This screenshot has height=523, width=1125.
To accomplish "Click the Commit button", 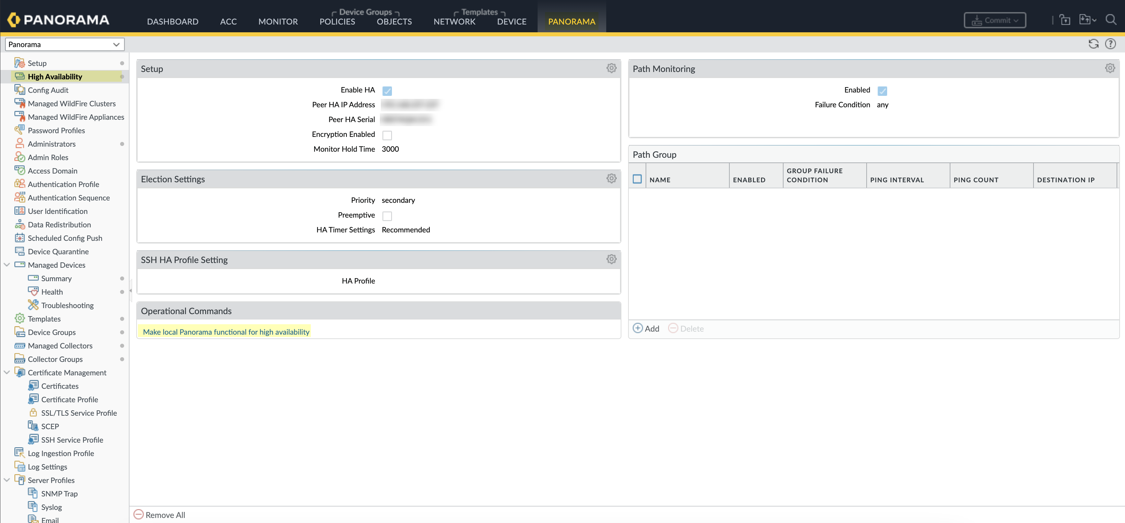I will [x=994, y=20].
